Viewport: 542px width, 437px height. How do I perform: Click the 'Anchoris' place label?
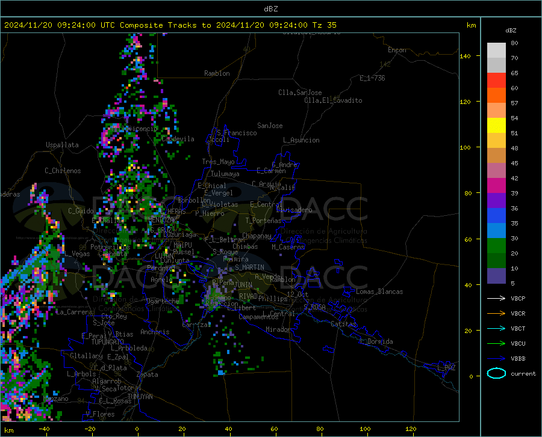(x=155, y=332)
